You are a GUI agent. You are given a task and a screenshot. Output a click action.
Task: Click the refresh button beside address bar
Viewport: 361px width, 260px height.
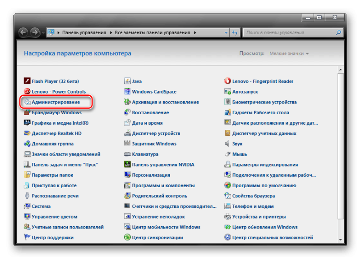[x=235, y=33]
